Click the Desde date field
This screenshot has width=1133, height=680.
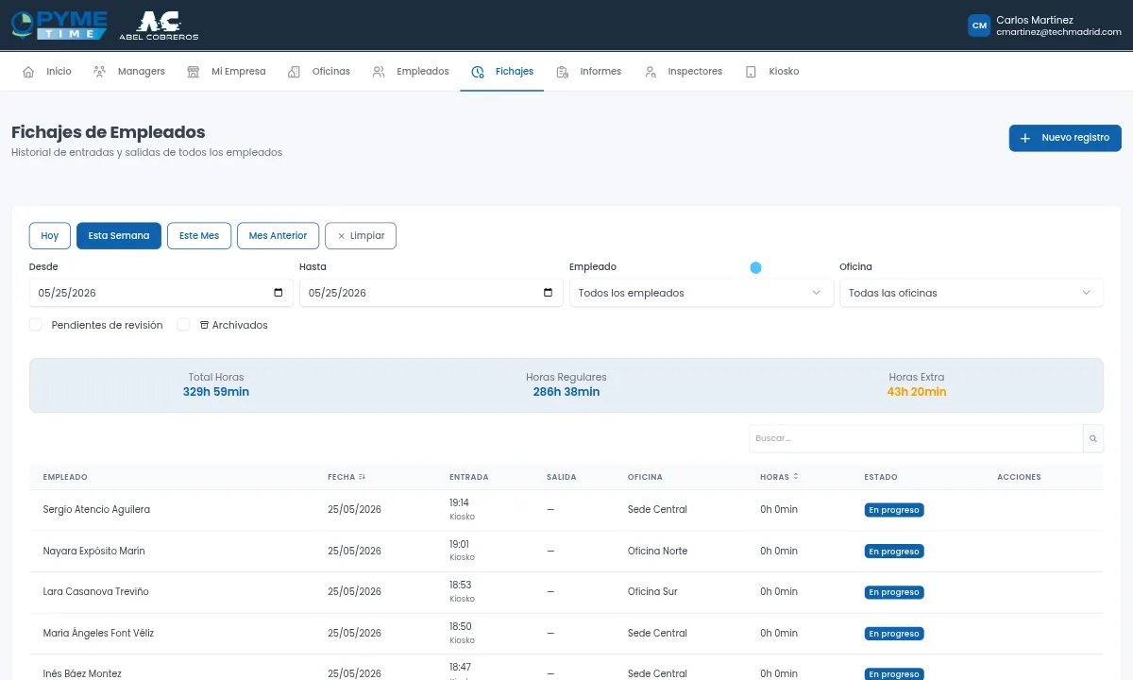click(161, 293)
